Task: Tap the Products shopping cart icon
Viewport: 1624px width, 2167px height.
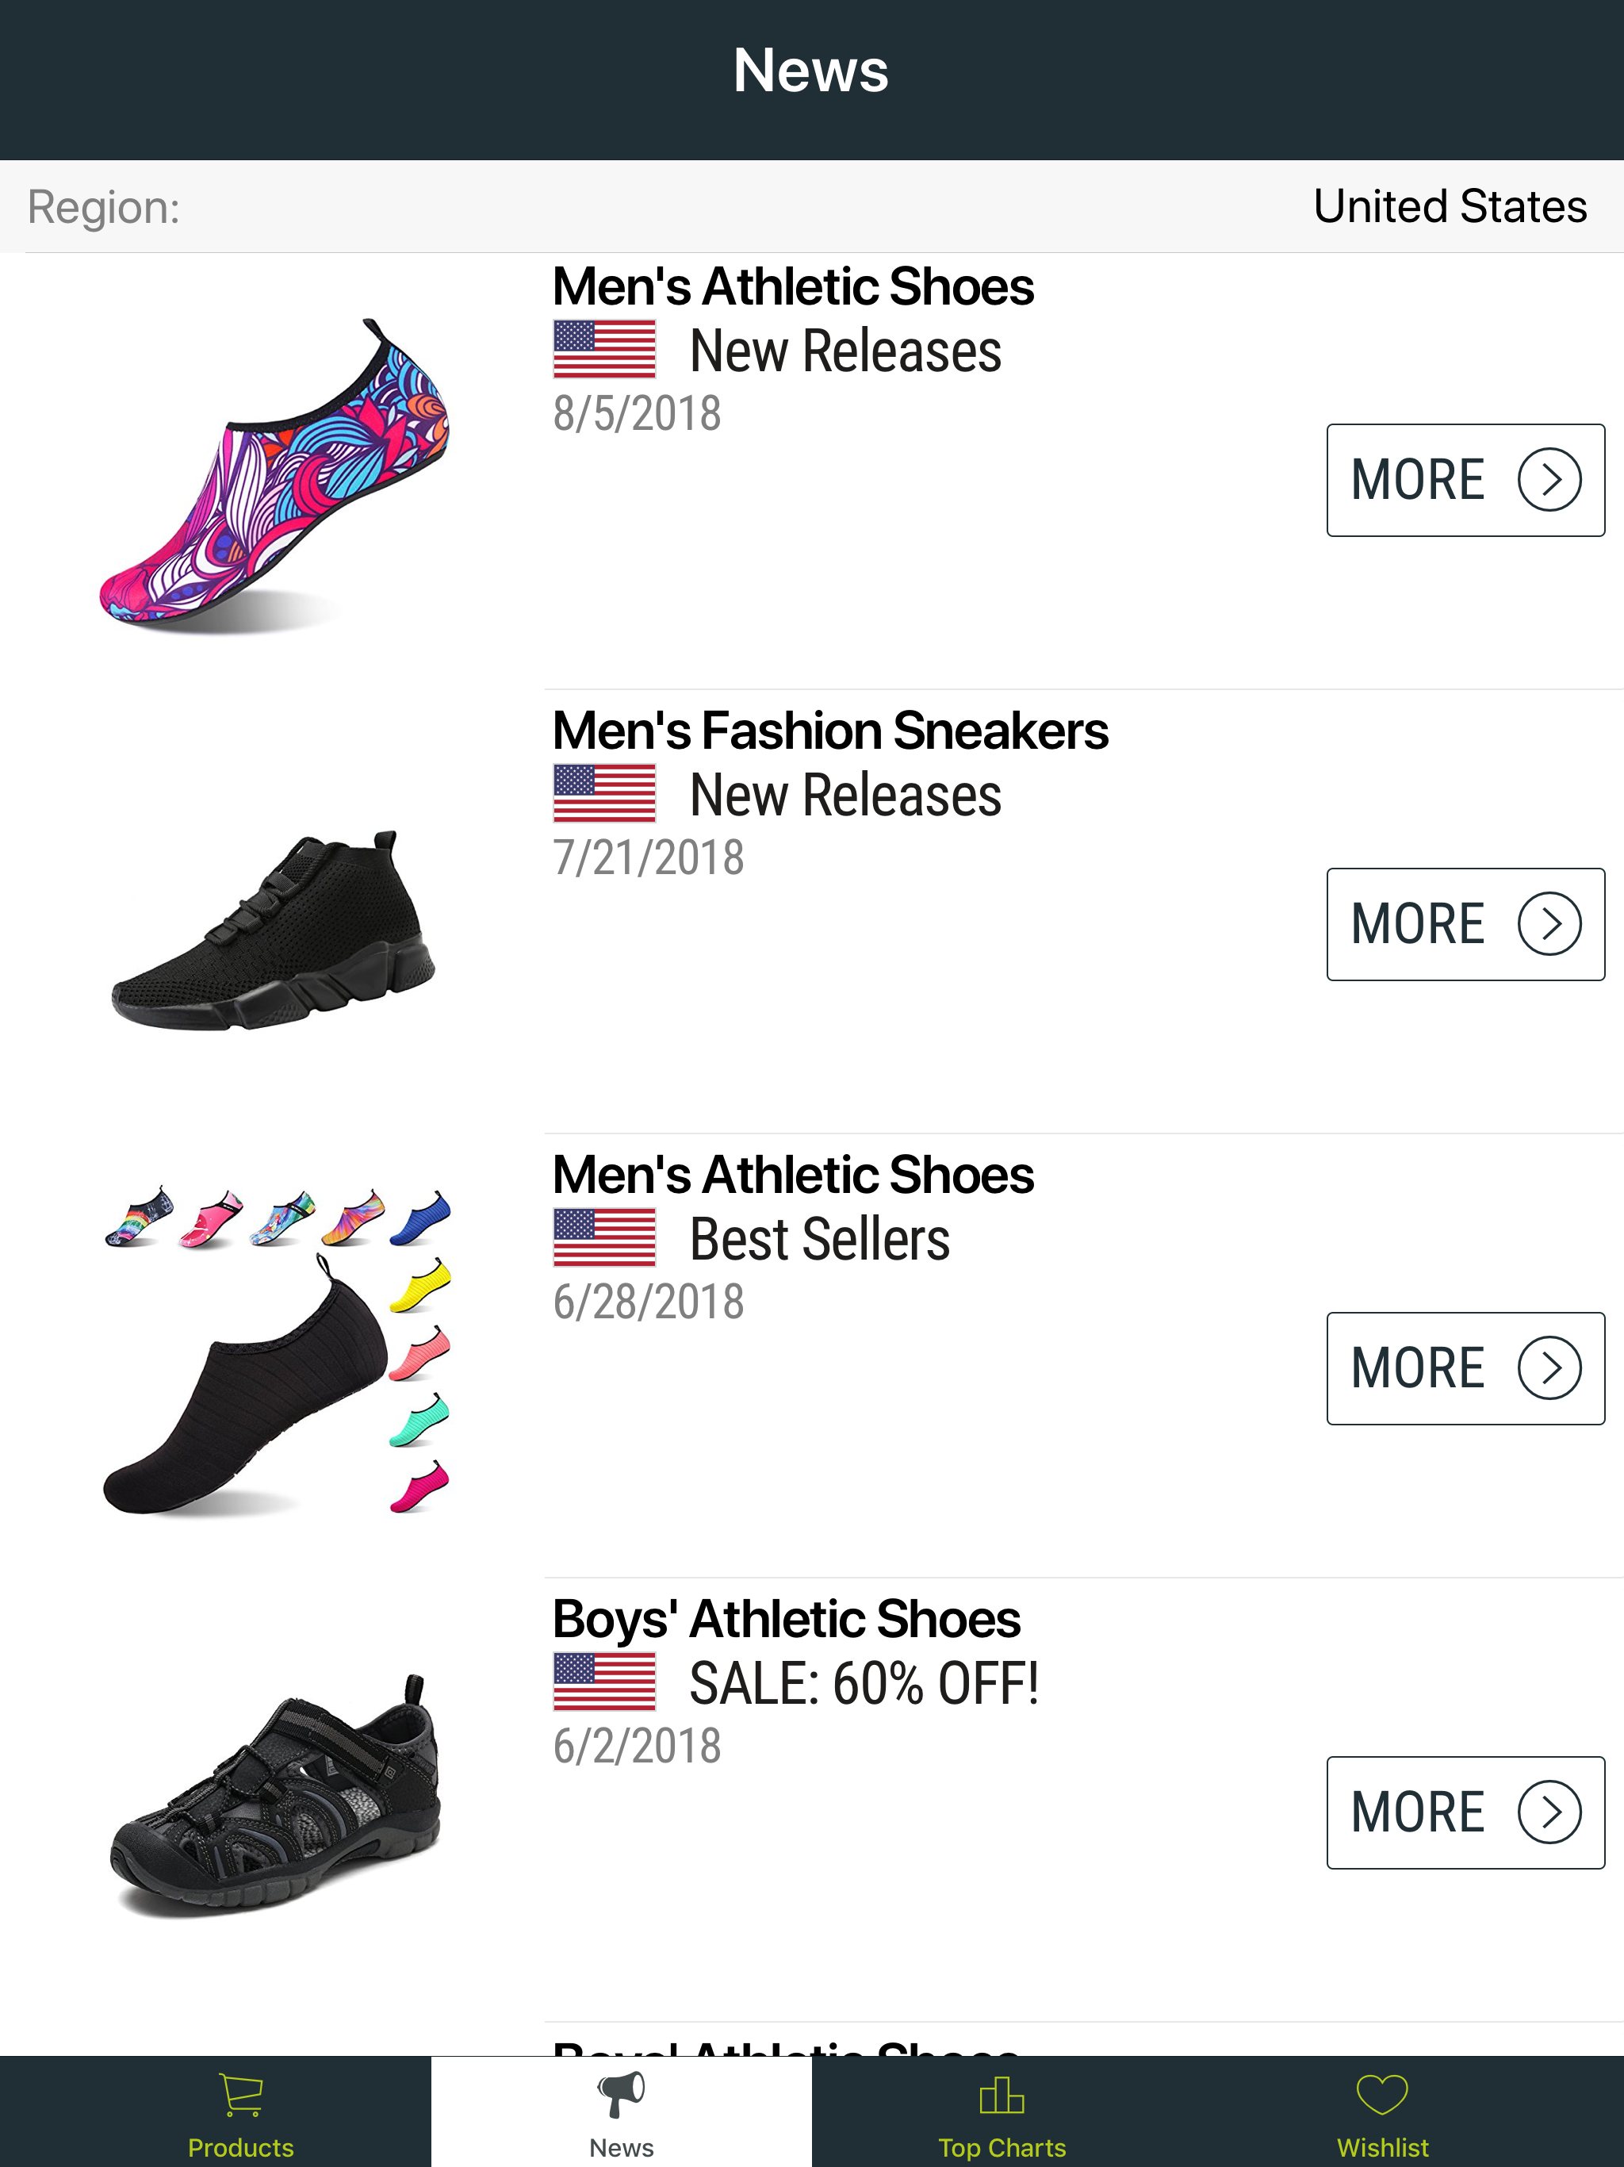Action: point(241,2095)
